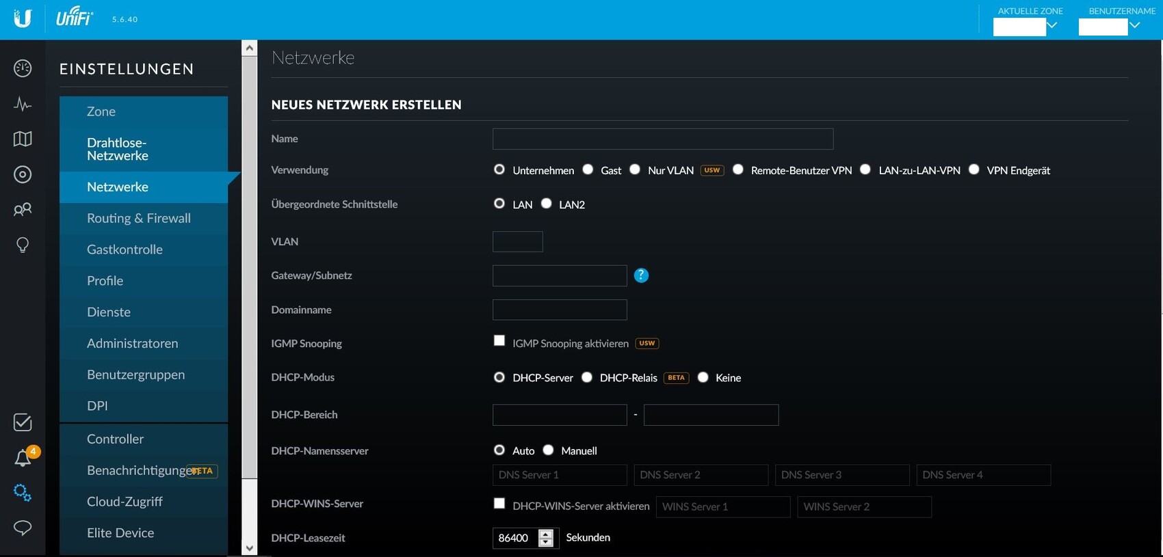Click the Gateway/Subnetz help question icon
The height and width of the screenshot is (557, 1163).
click(x=641, y=275)
